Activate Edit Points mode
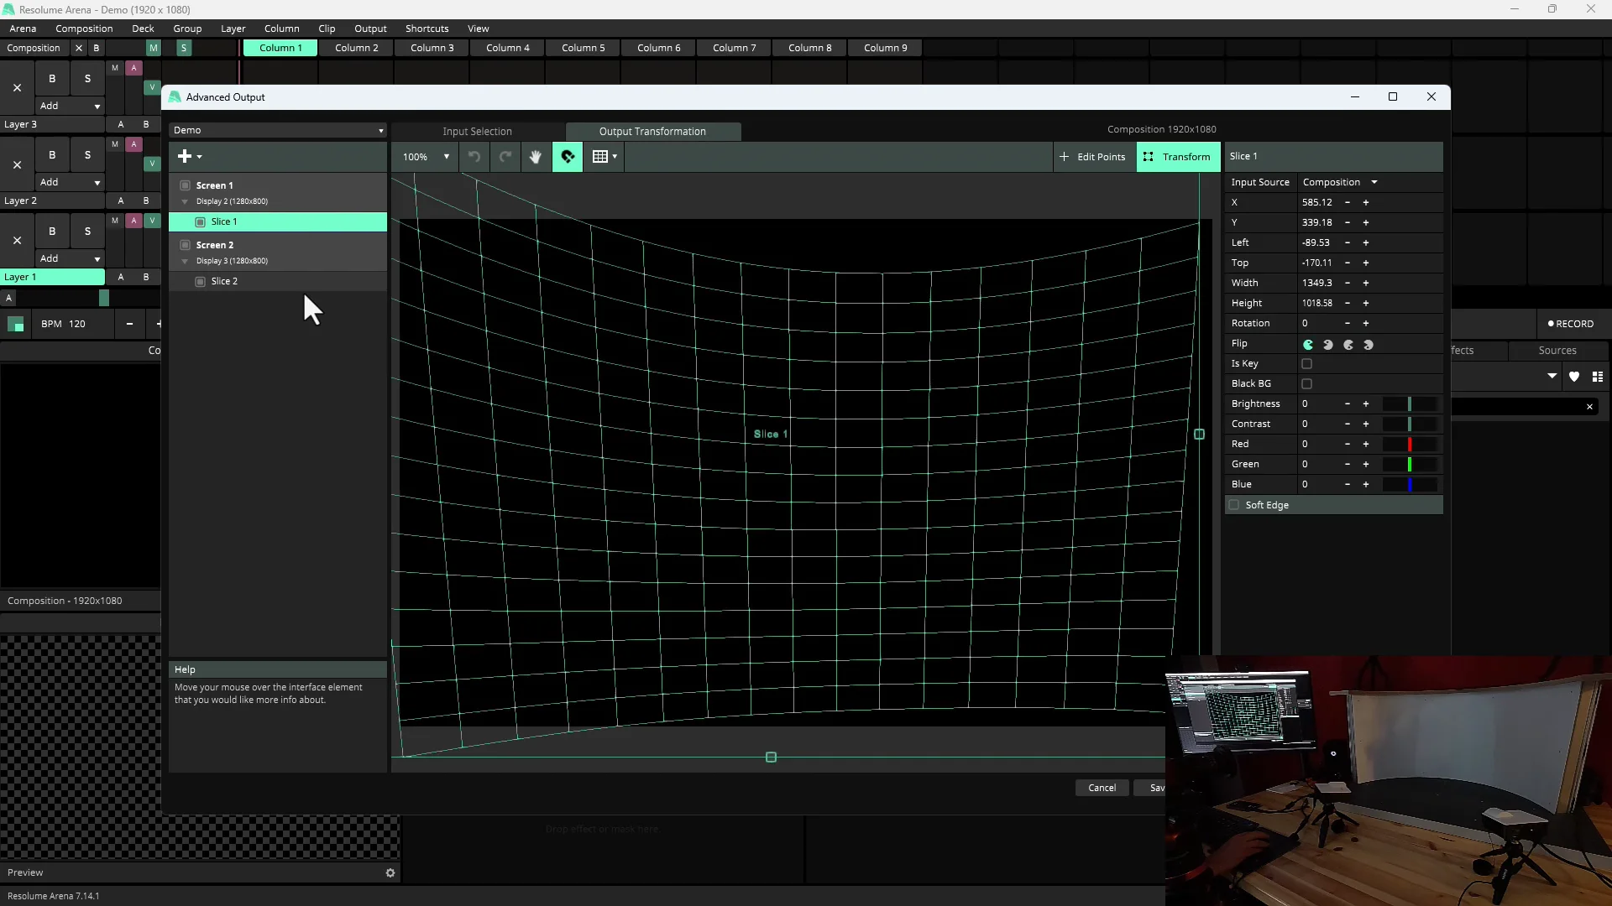 1093,157
